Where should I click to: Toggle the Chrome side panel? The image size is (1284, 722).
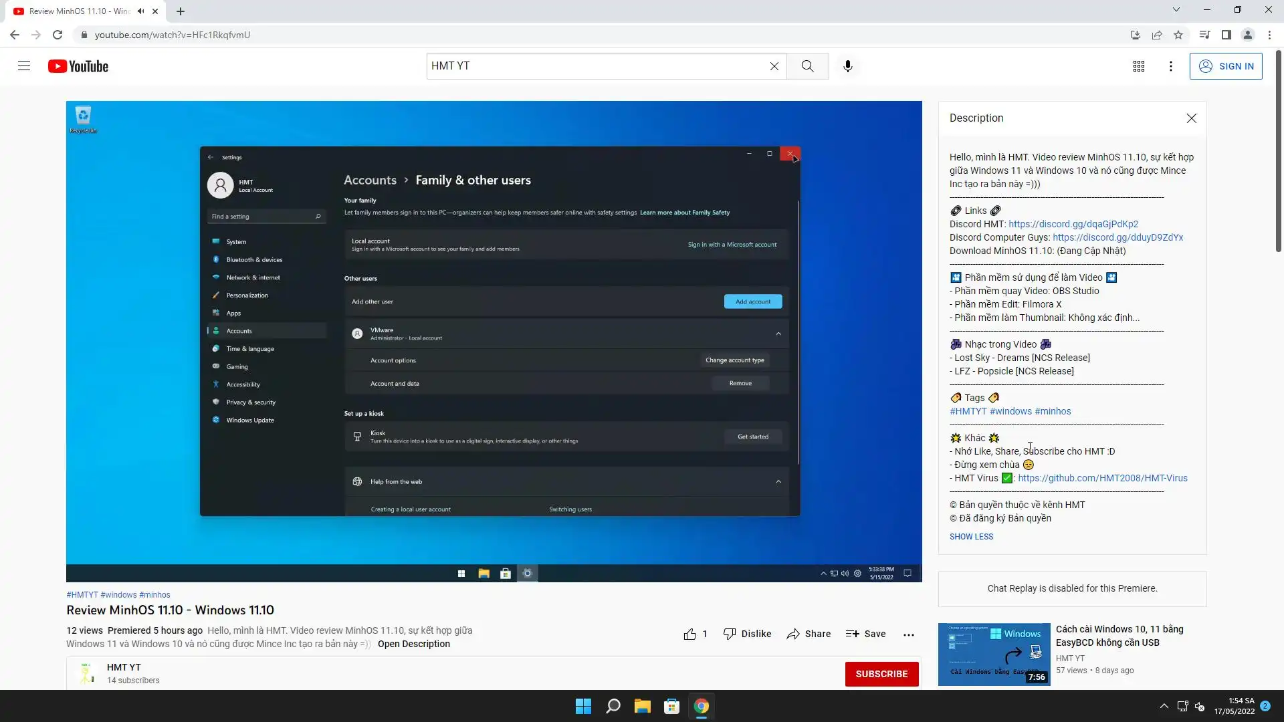tap(1226, 35)
